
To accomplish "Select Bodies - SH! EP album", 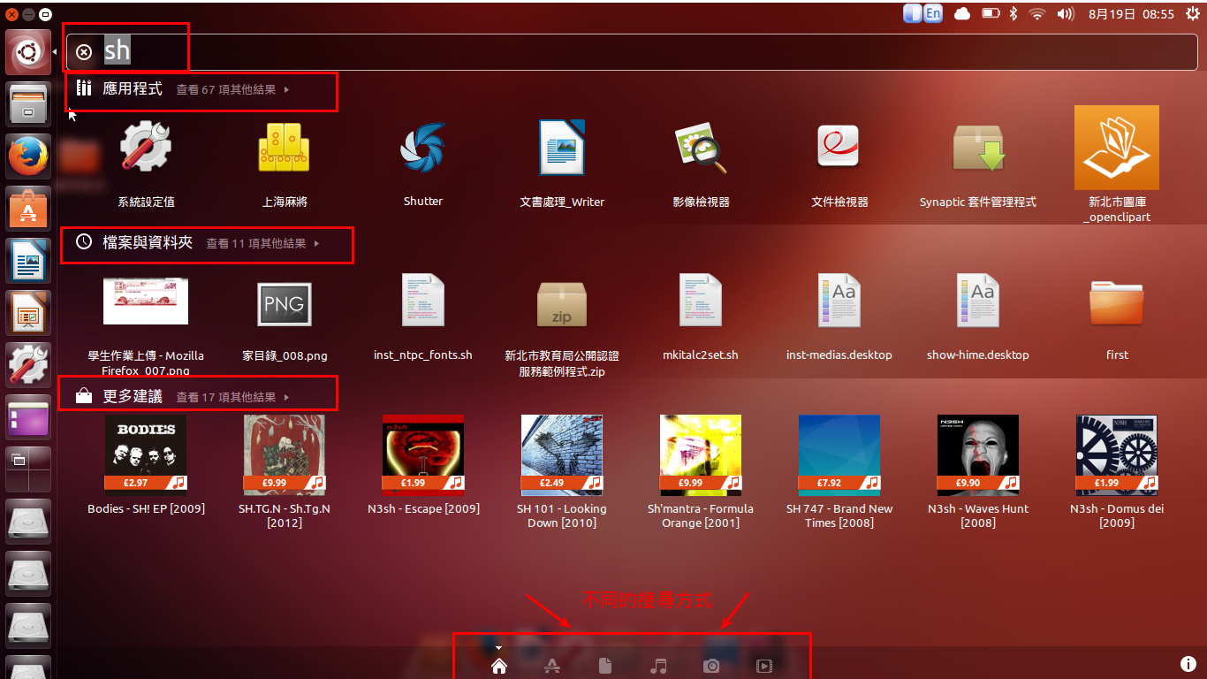I will 146,465.
